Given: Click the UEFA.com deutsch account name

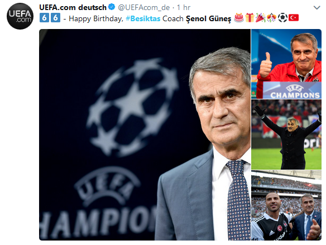Looking at the screenshot, I should click(x=73, y=7).
